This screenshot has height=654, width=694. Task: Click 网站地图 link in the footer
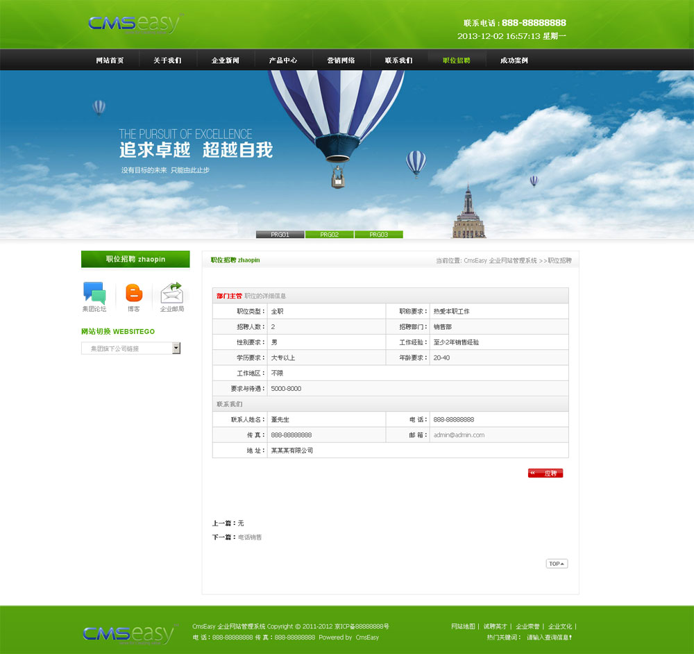point(463,626)
